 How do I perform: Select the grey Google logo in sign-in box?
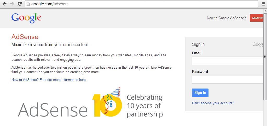click(258, 44)
